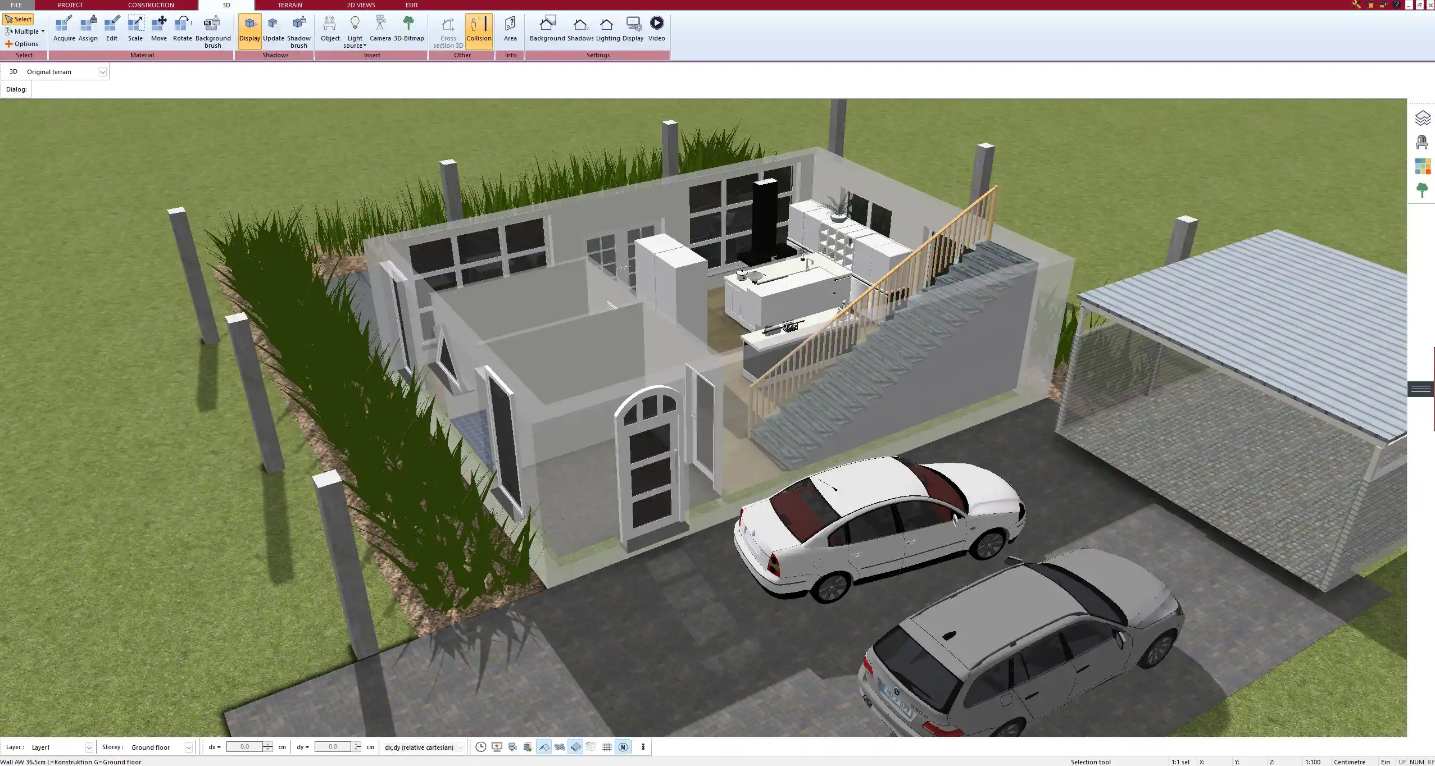Open Lighting settings

[608, 29]
